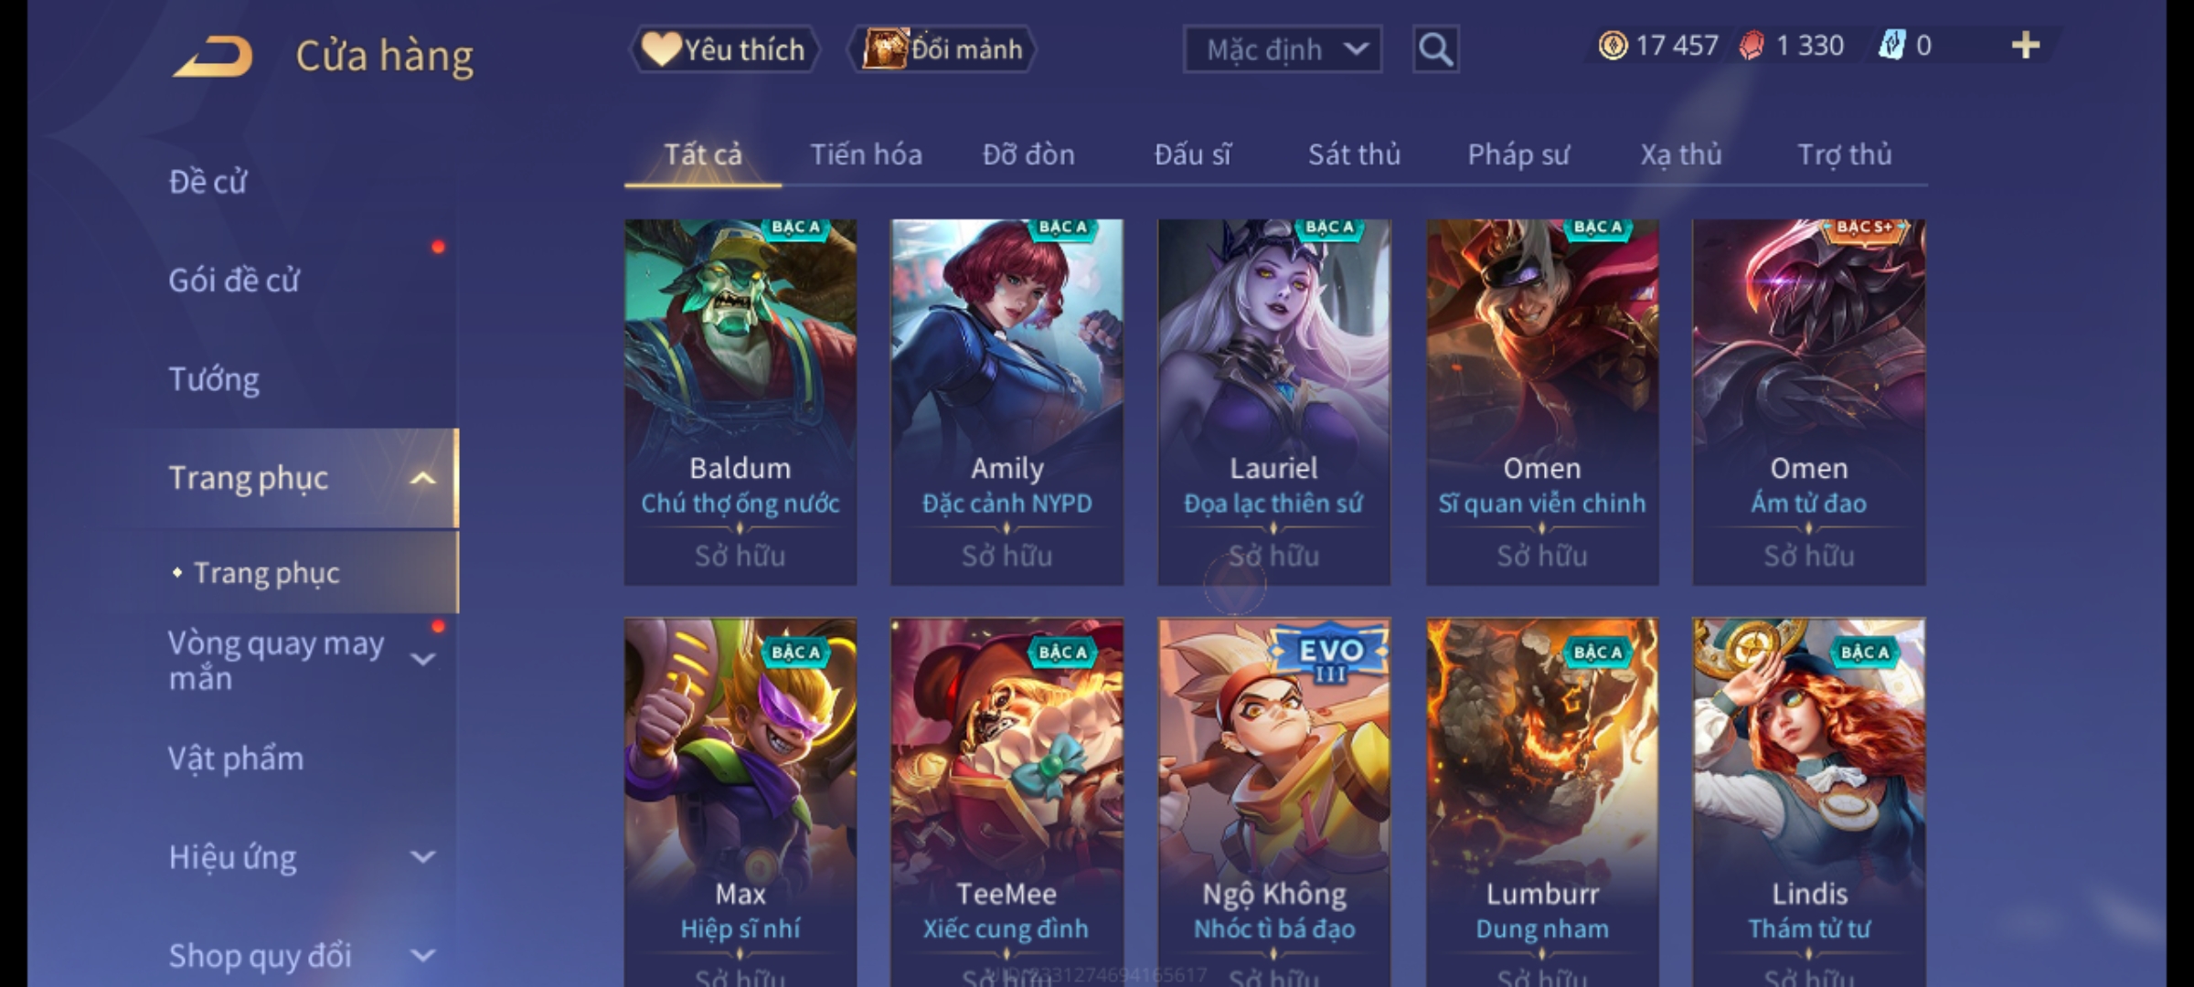Expand Vòng quay may mắn section
The height and width of the screenshot is (987, 2194).
[422, 659]
